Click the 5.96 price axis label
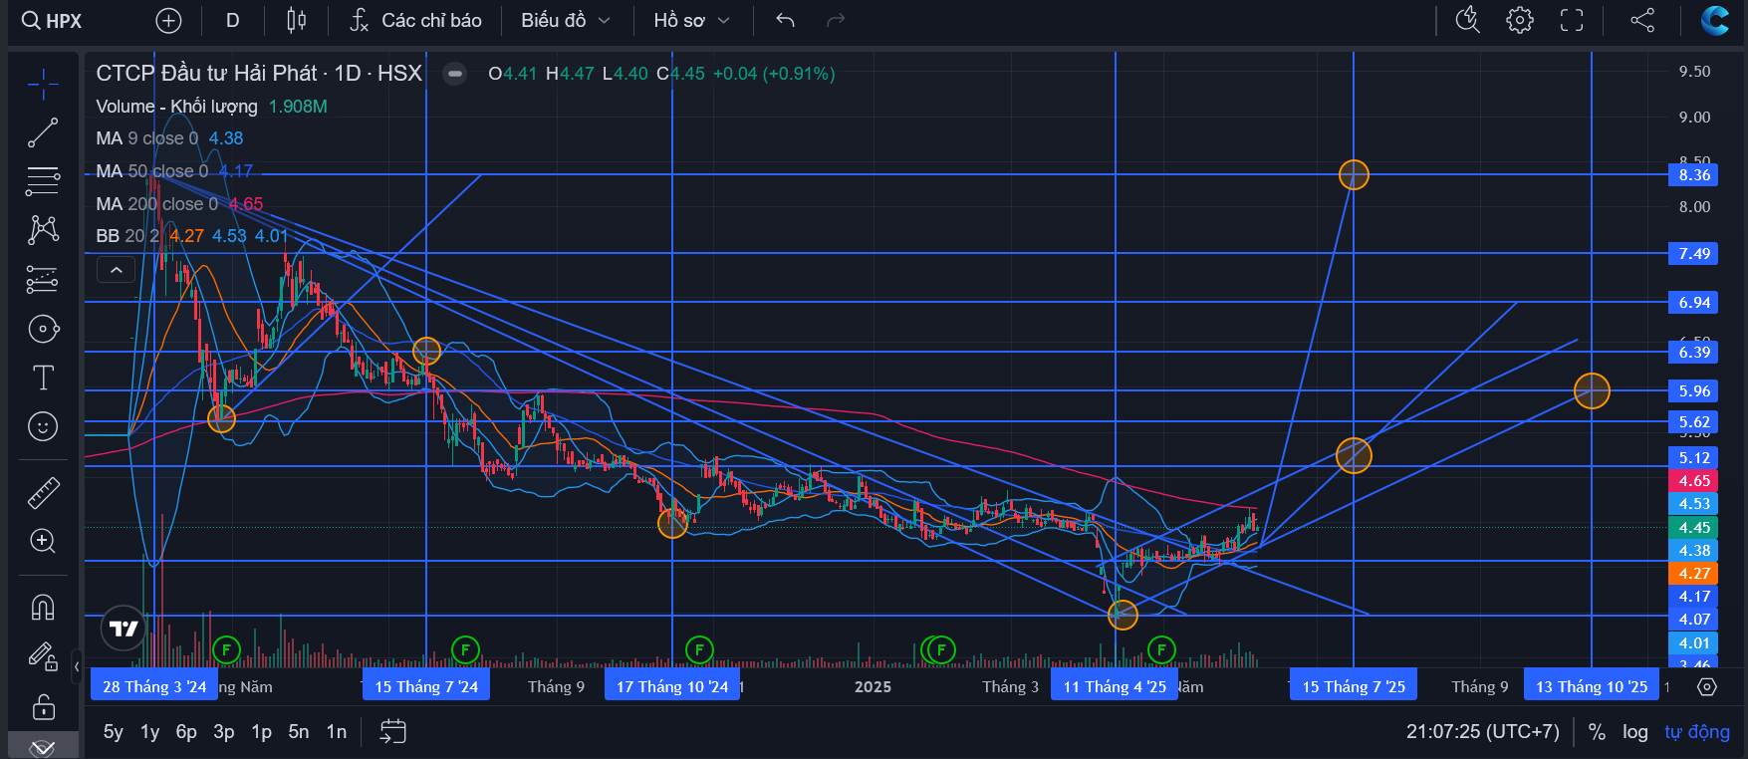The image size is (1748, 759). pos(1694,391)
